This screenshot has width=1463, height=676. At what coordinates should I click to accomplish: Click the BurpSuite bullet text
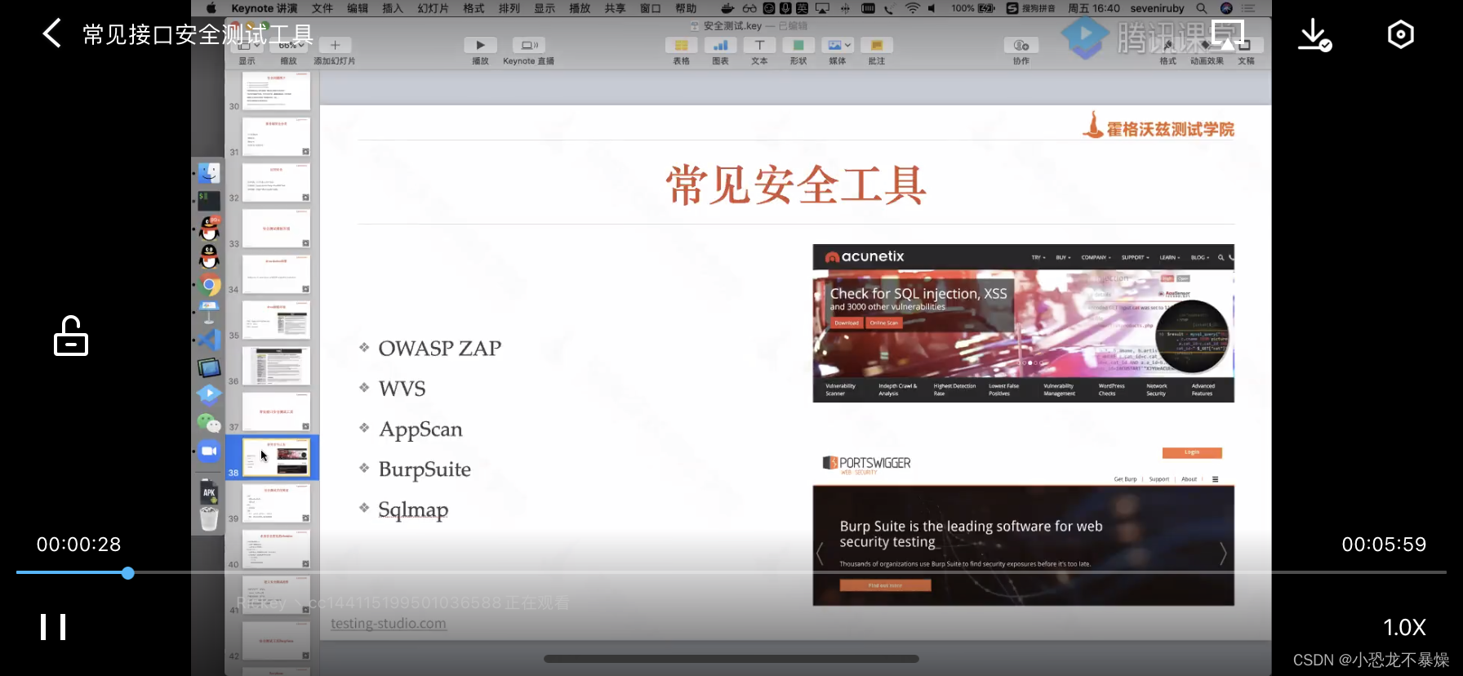coord(425,469)
